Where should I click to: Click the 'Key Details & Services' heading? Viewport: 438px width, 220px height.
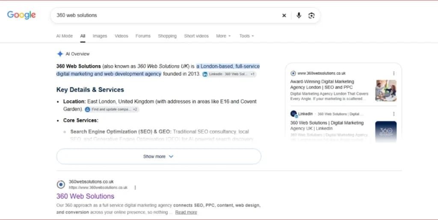pos(90,90)
